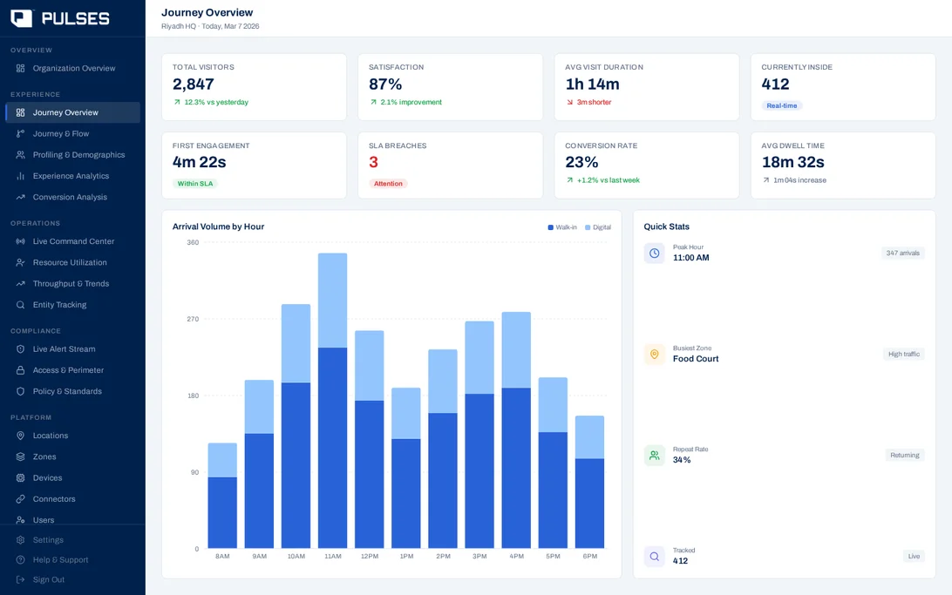Click the Tracked search icon in Quick Stats

pyautogui.click(x=655, y=556)
